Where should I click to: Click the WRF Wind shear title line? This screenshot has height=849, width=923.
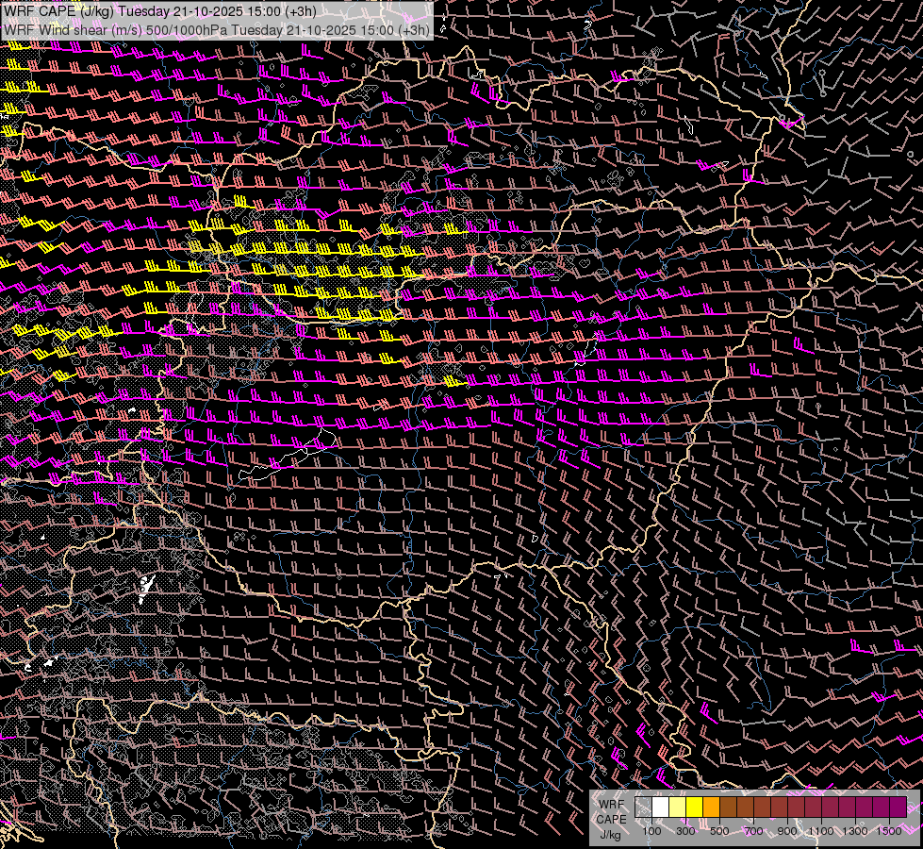[x=217, y=29]
